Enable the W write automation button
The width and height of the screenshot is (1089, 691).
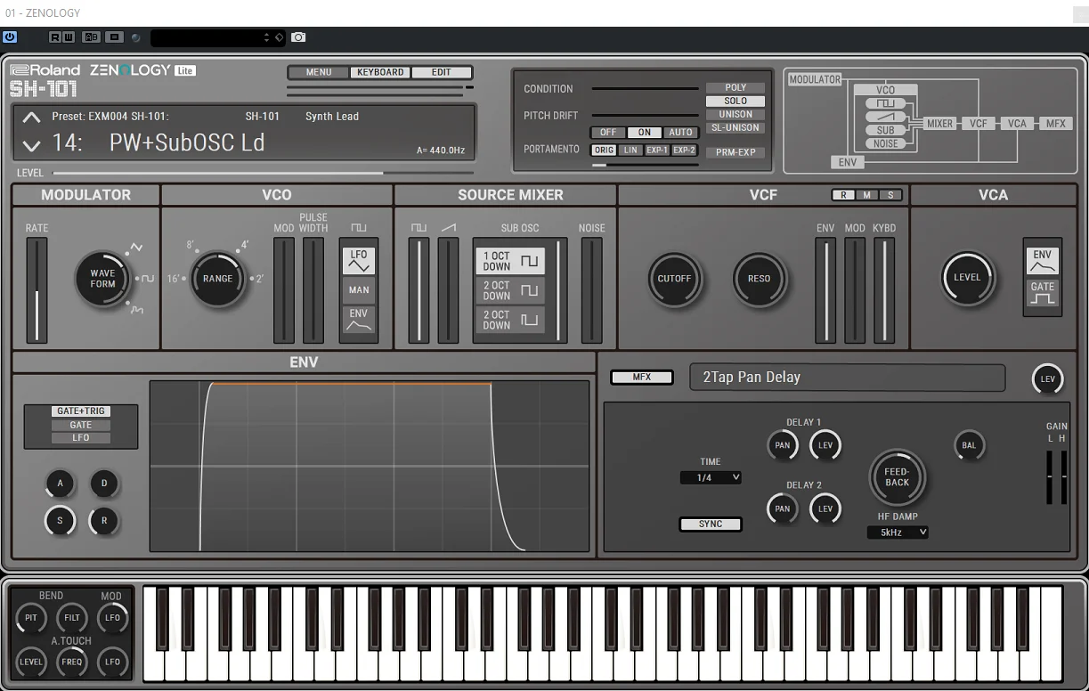click(68, 37)
